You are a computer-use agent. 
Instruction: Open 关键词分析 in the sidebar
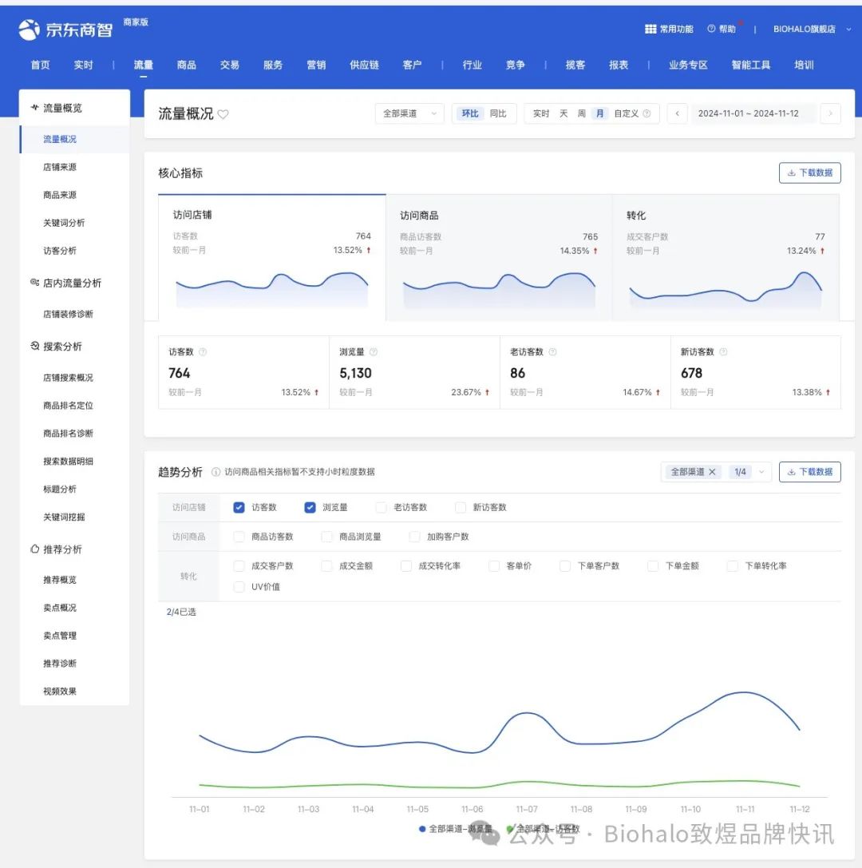click(64, 223)
